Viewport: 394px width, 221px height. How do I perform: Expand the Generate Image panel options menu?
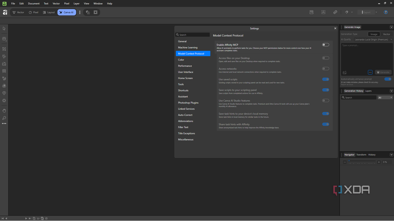pos(391,27)
